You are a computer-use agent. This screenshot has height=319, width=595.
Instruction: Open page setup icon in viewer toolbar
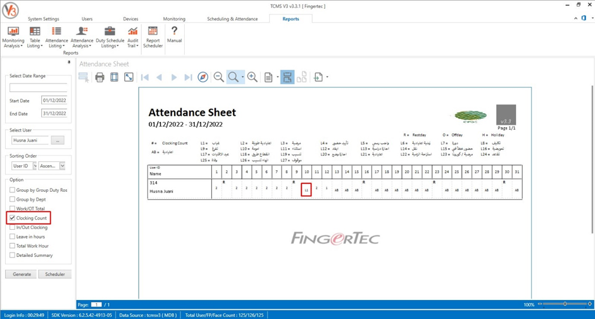pyautogui.click(x=114, y=77)
